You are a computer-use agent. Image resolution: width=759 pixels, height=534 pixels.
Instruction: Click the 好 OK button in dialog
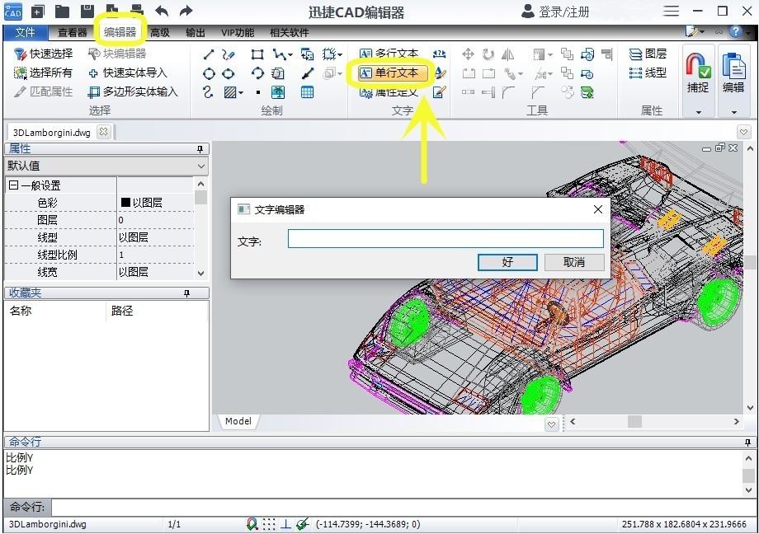tap(507, 262)
